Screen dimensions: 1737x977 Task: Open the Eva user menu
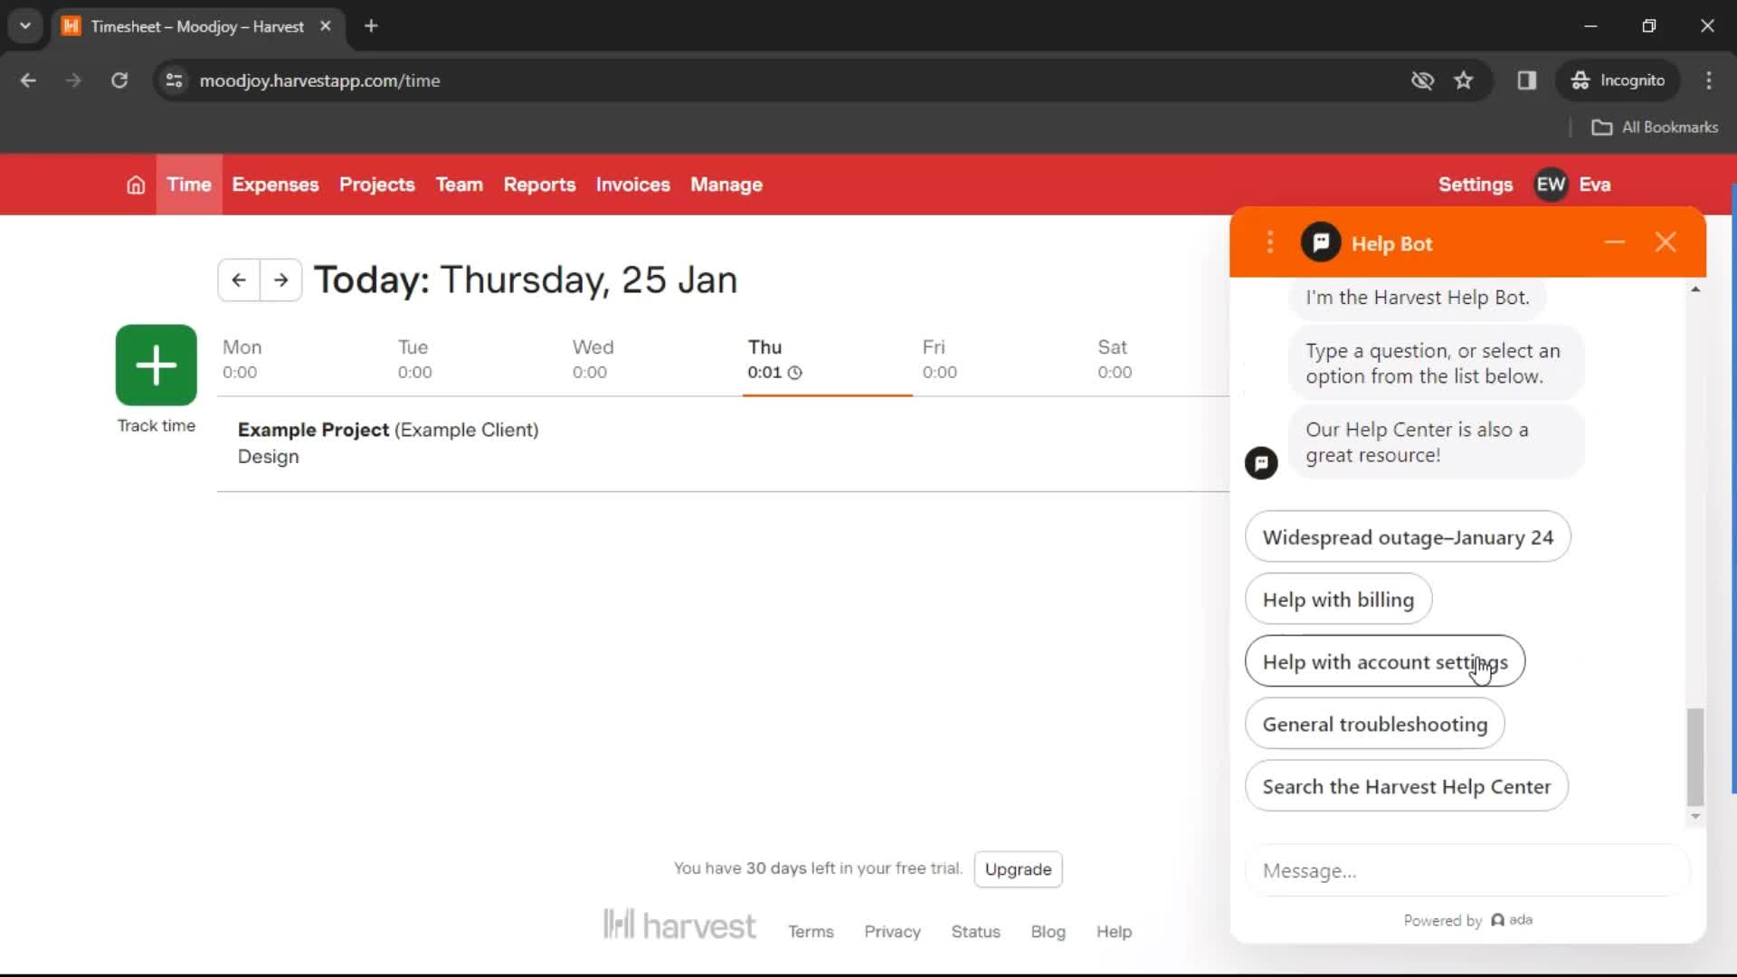[1595, 185]
